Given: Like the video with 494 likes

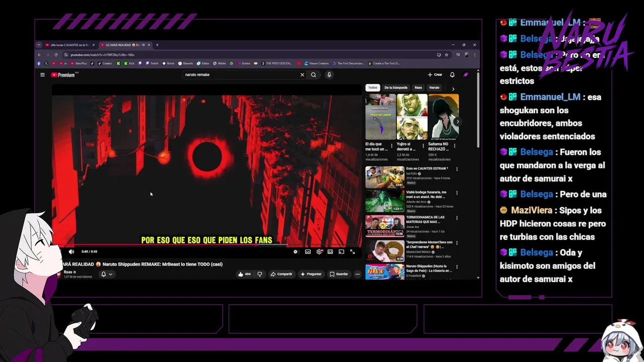Looking at the screenshot, I should point(245,274).
